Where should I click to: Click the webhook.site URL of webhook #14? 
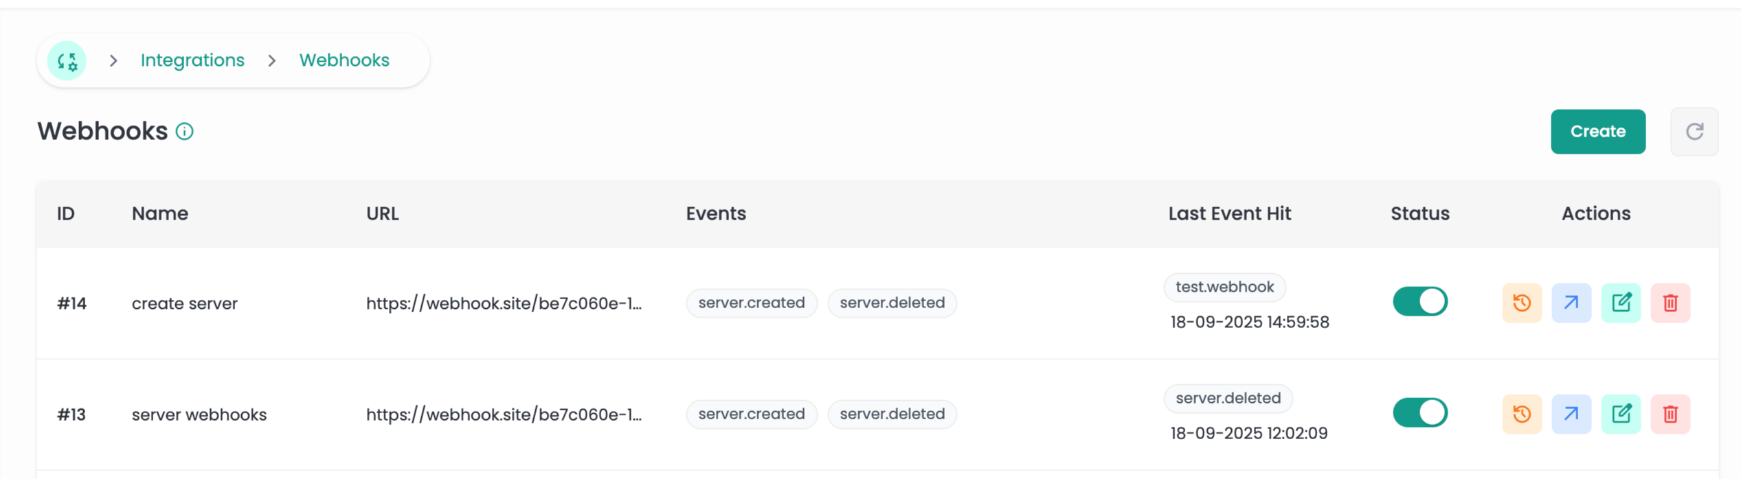pyautogui.click(x=504, y=303)
